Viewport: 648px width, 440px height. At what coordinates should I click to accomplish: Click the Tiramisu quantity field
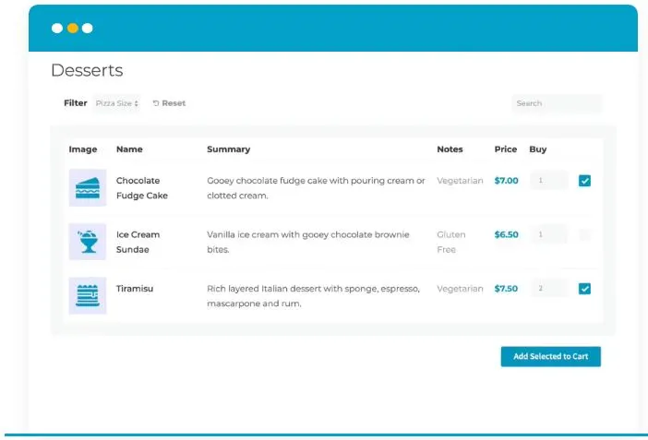[x=548, y=289]
